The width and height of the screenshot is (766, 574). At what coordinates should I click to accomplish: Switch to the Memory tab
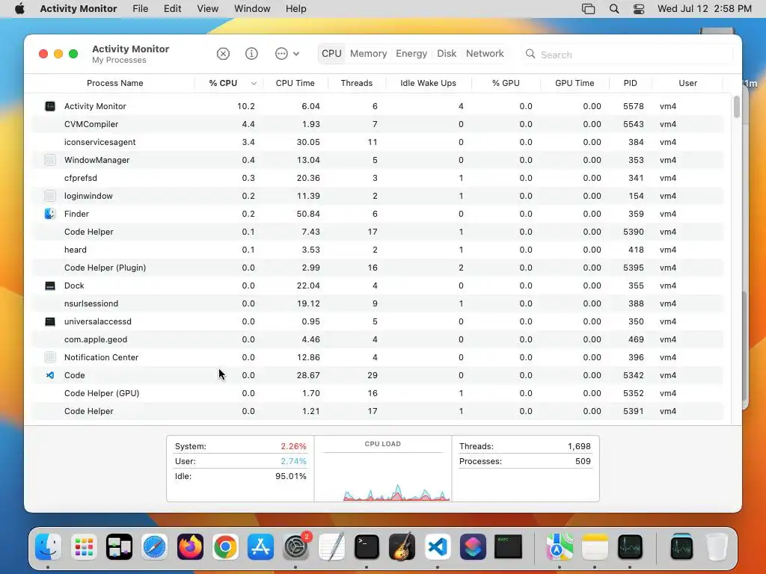click(368, 54)
